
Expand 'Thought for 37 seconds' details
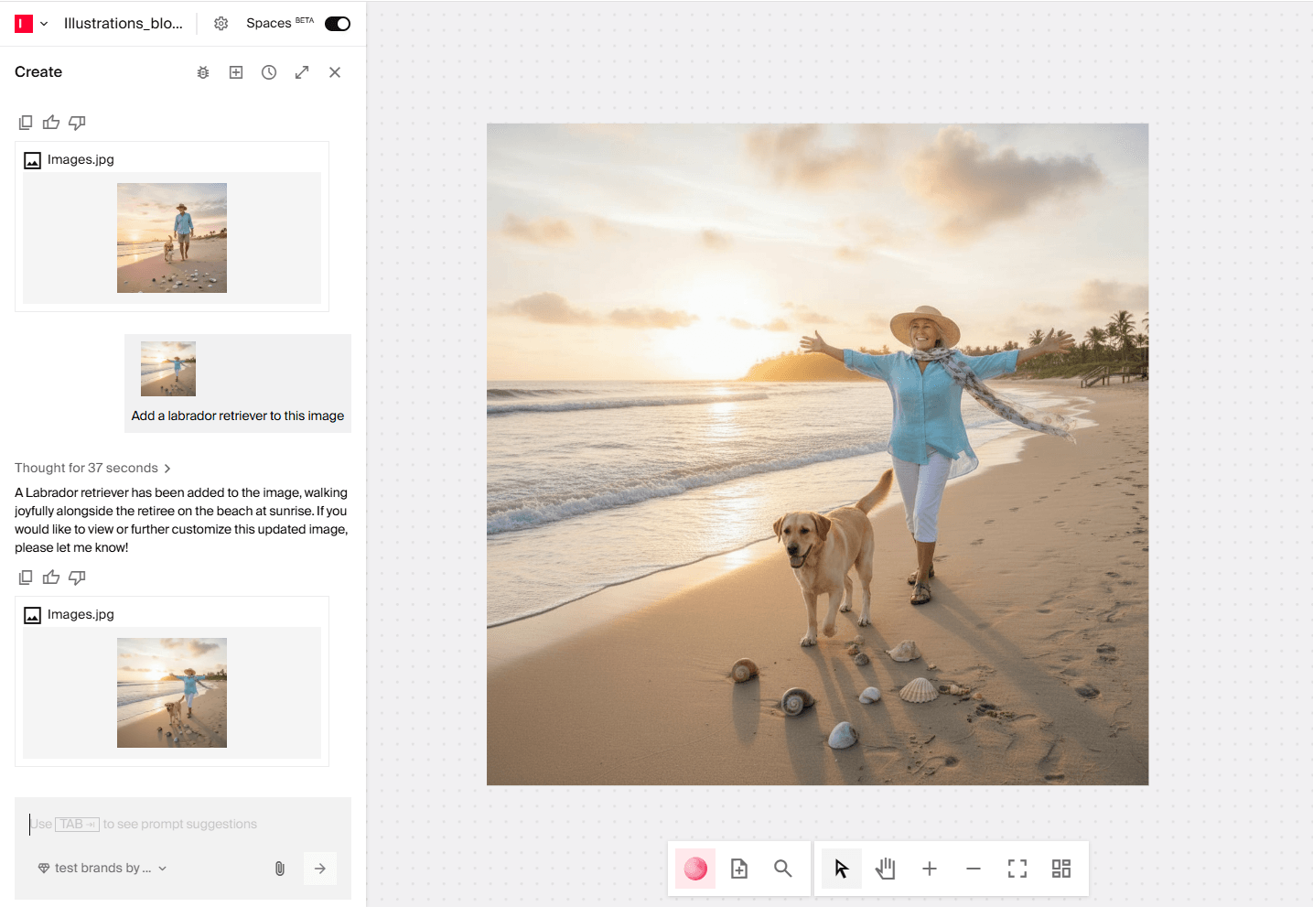[x=93, y=468]
